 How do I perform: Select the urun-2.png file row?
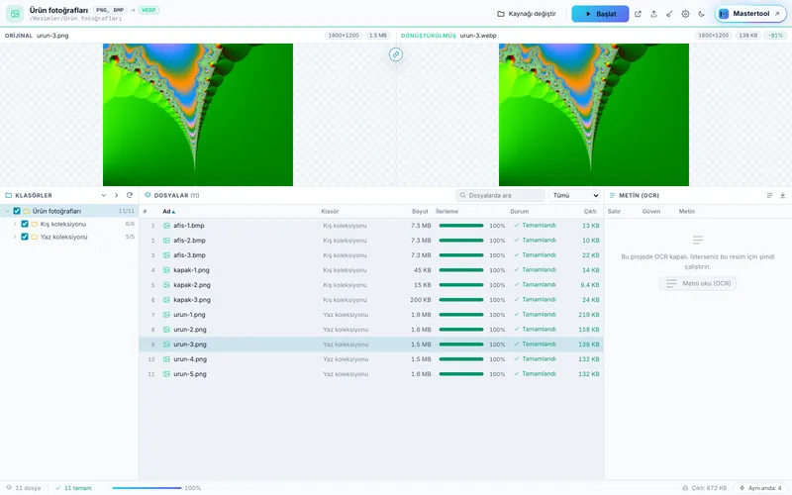[371, 330]
